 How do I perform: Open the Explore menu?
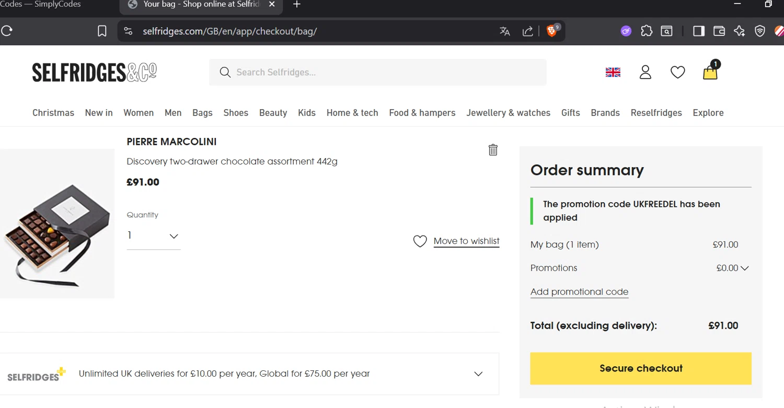coord(708,113)
